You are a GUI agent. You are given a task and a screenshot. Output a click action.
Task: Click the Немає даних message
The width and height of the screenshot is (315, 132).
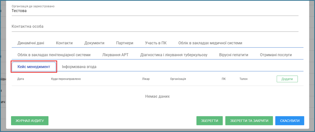coord(158,96)
